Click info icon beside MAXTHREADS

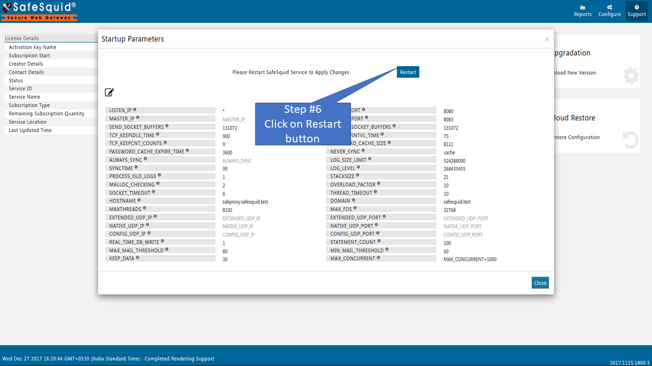(144, 208)
